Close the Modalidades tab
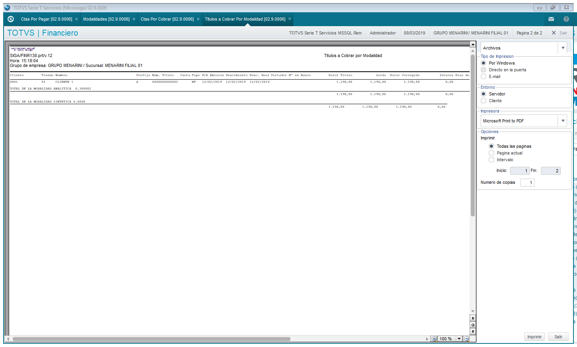Screen dimensions: 577x347 [134, 19]
